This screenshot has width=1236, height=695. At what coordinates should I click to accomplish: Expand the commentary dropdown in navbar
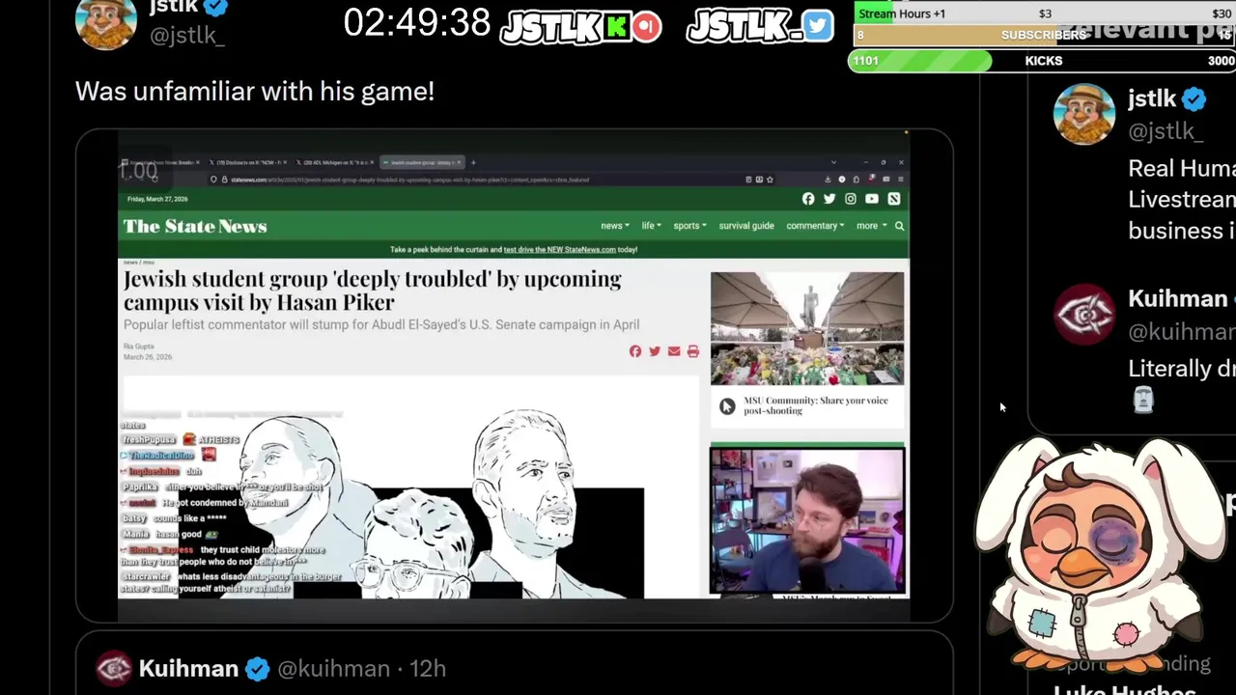click(815, 226)
